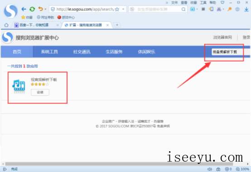
Task: Select the 首页 navigation tab
Action: tap(17, 52)
